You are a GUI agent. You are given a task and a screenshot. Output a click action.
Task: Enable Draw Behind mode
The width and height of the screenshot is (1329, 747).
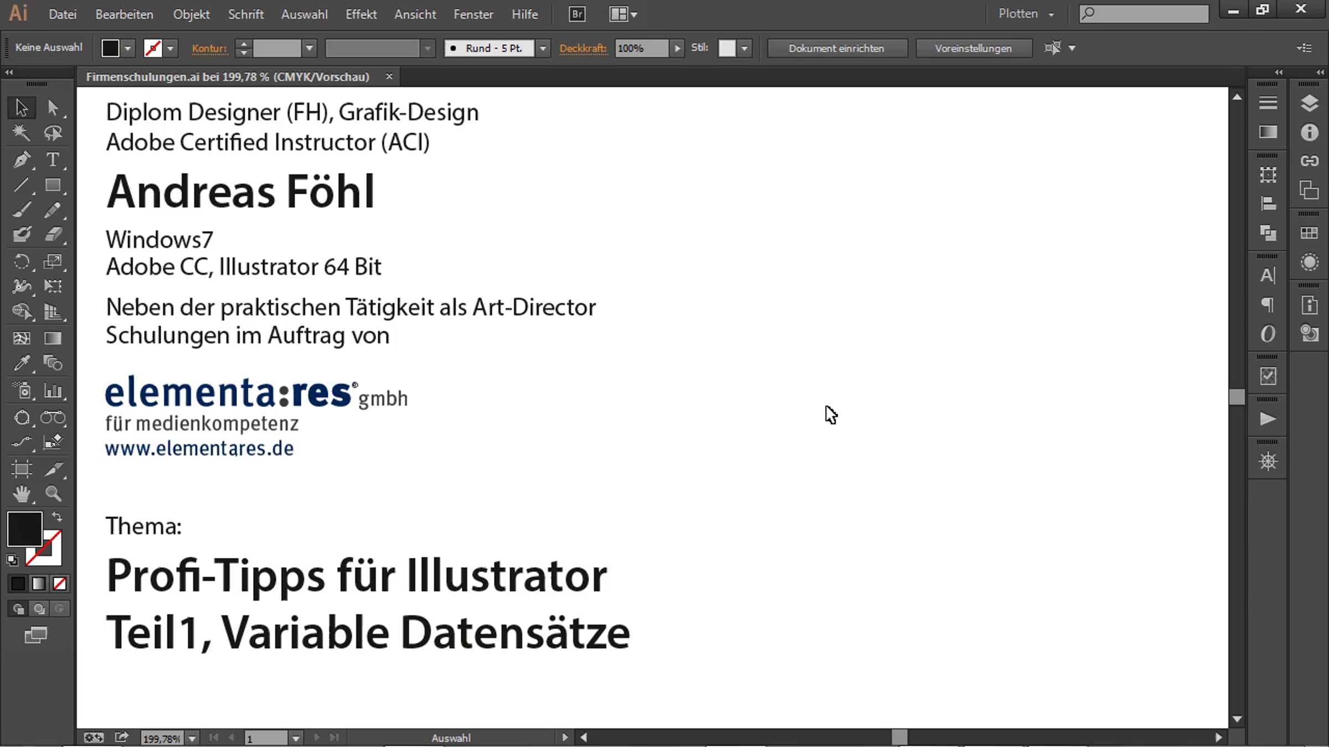pyautogui.click(x=39, y=609)
